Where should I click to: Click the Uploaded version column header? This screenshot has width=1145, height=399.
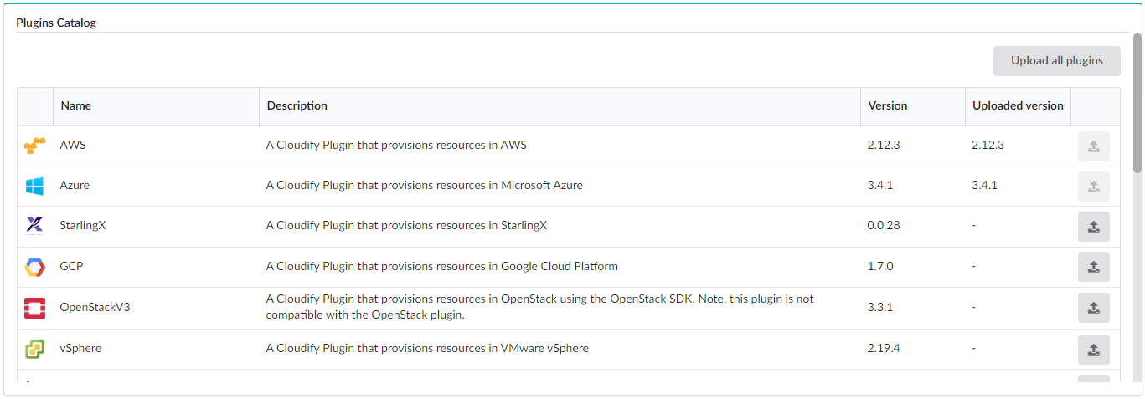[1018, 106]
